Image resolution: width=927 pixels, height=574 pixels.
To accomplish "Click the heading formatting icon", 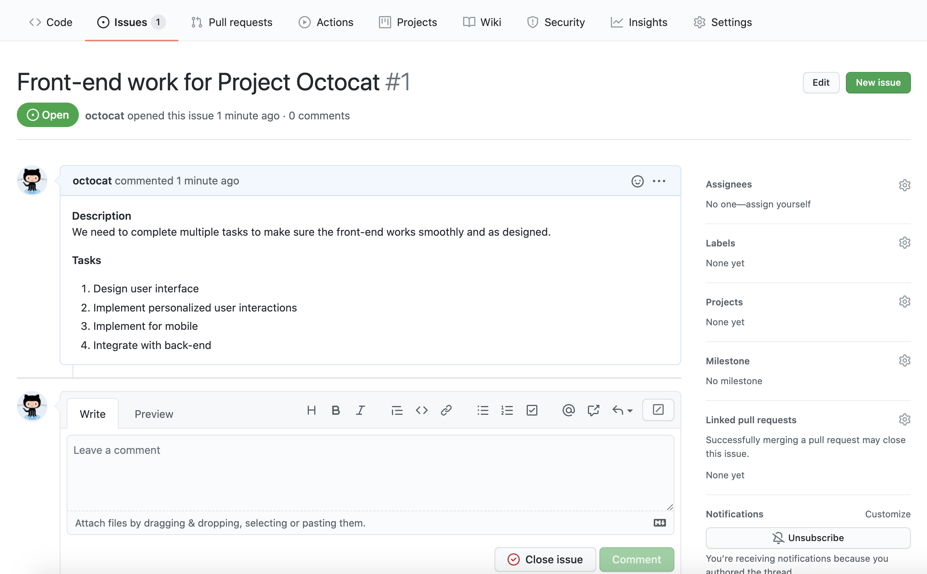I will pyautogui.click(x=310, y=410).
